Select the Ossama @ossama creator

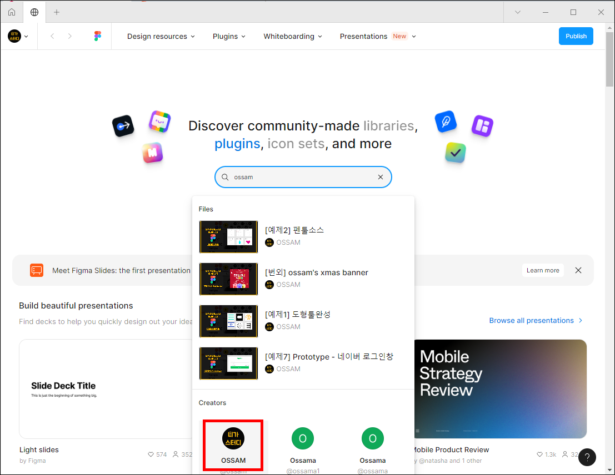coord(373,447)
